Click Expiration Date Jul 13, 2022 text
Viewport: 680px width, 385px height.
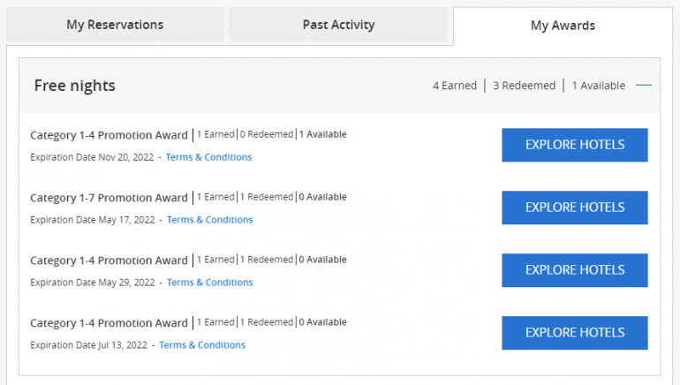coord(88,345)
